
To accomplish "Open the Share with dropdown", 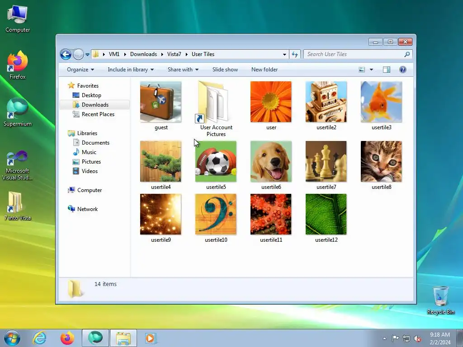I will [x=183, y=70].
